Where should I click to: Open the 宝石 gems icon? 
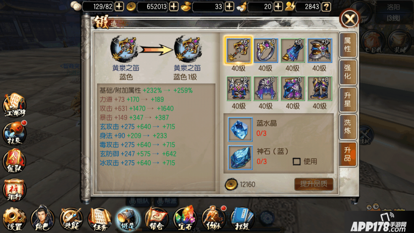click(x=184, y=219)
